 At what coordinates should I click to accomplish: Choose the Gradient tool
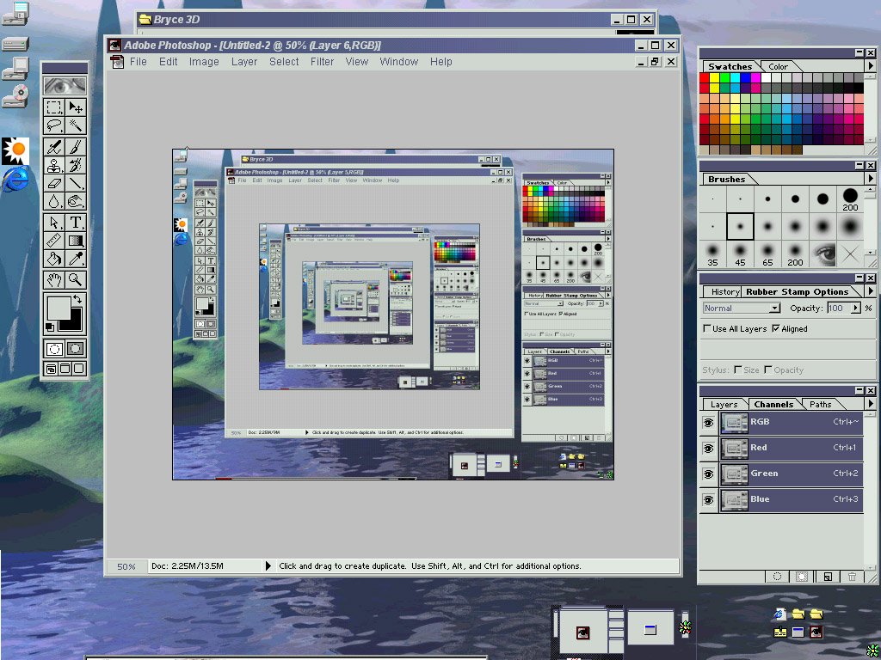76,241
